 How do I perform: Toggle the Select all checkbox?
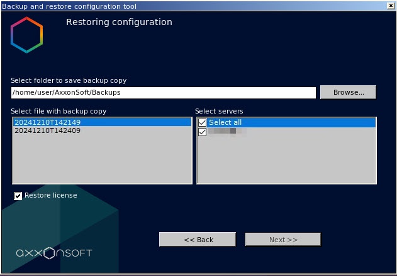(202, 122)
